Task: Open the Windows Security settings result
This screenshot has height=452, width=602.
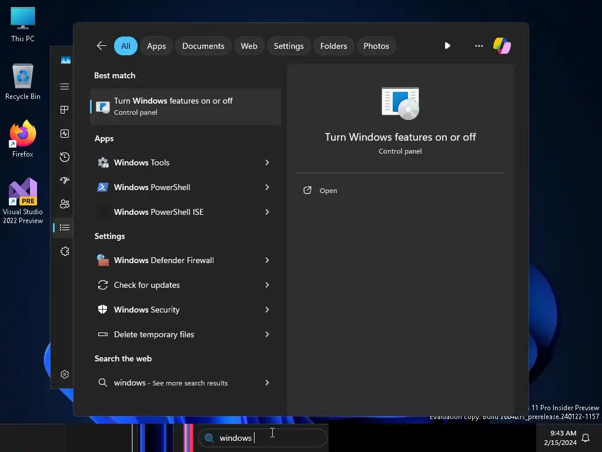Action: (185, 310)
